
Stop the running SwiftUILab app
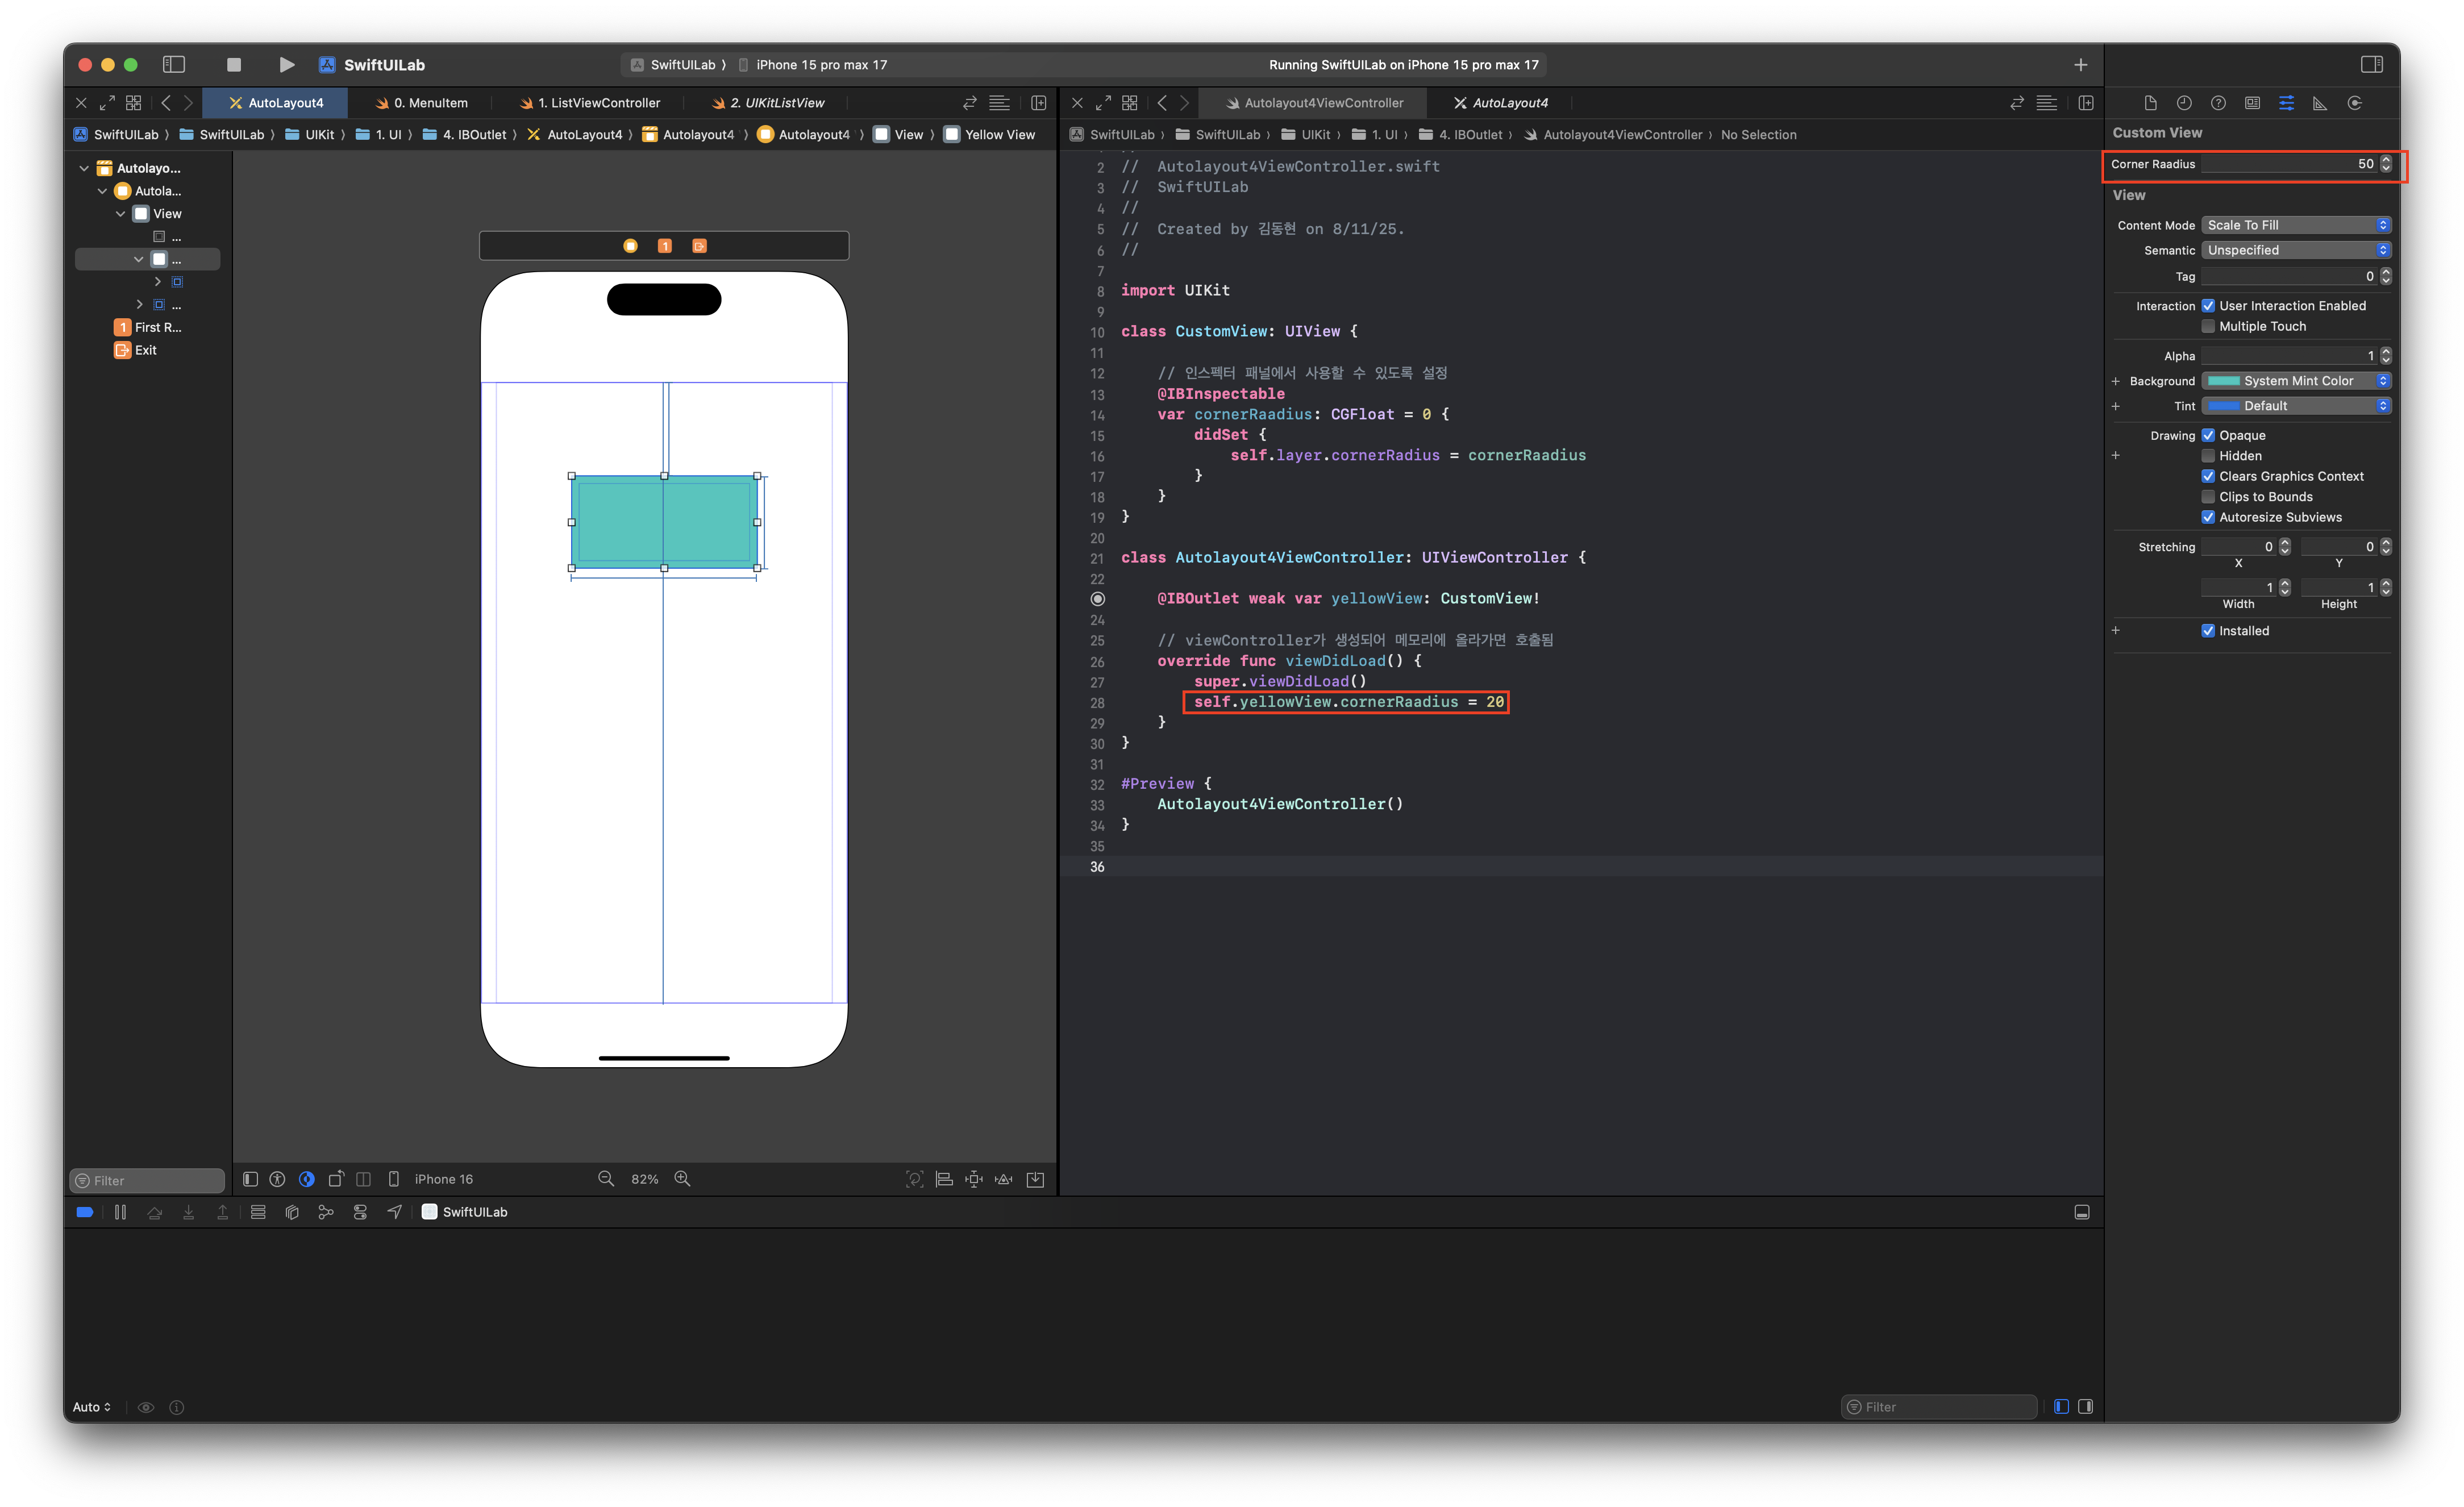tap(234, 64)
